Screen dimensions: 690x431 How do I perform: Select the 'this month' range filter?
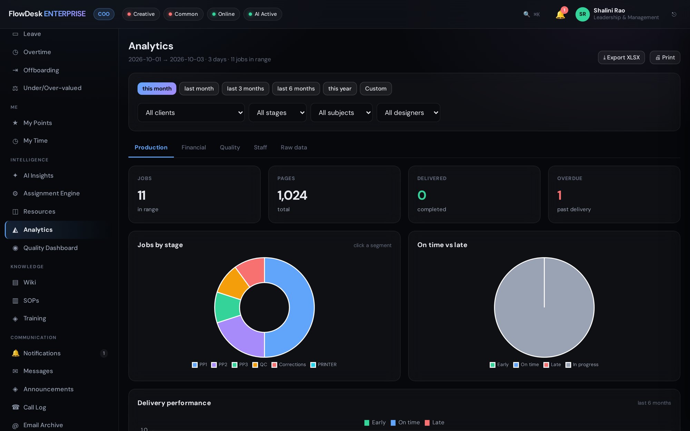157,89
